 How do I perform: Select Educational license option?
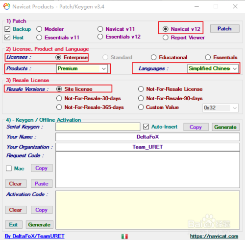pyautogui.click(x=153, y=57)
